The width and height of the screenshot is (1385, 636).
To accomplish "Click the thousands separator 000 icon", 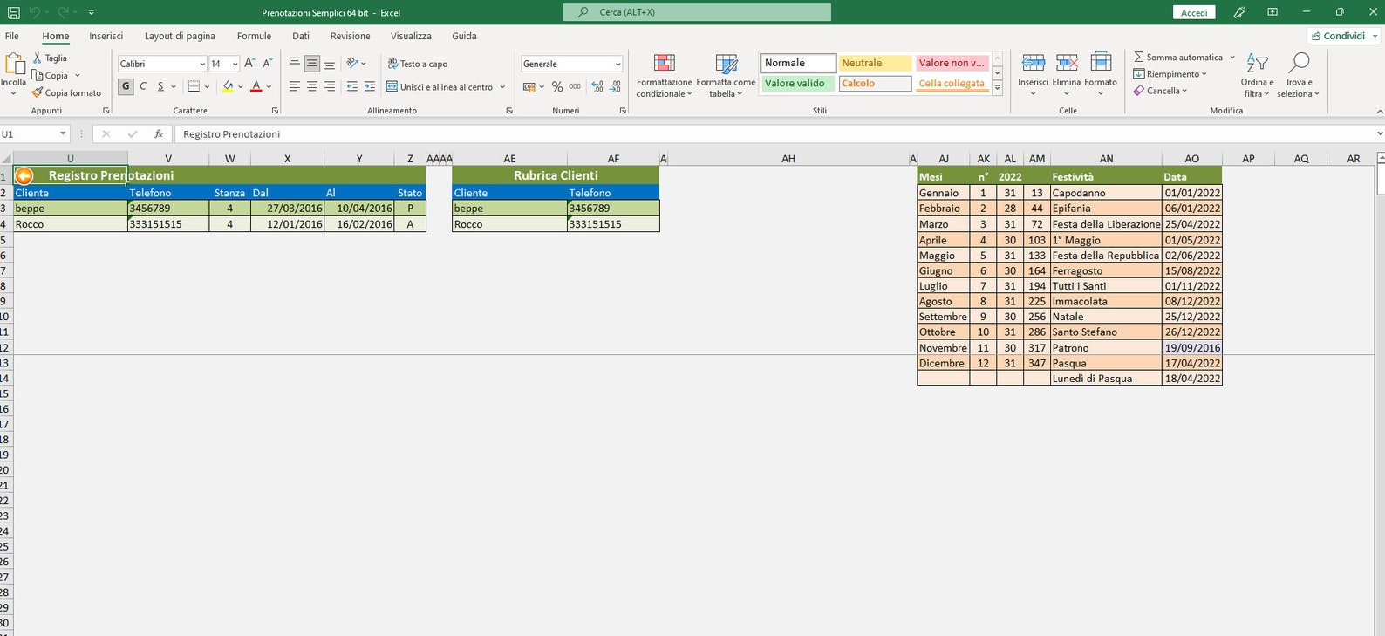I will [575, 86].
